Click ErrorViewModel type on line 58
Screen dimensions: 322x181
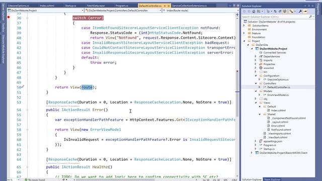click(106, 130)
